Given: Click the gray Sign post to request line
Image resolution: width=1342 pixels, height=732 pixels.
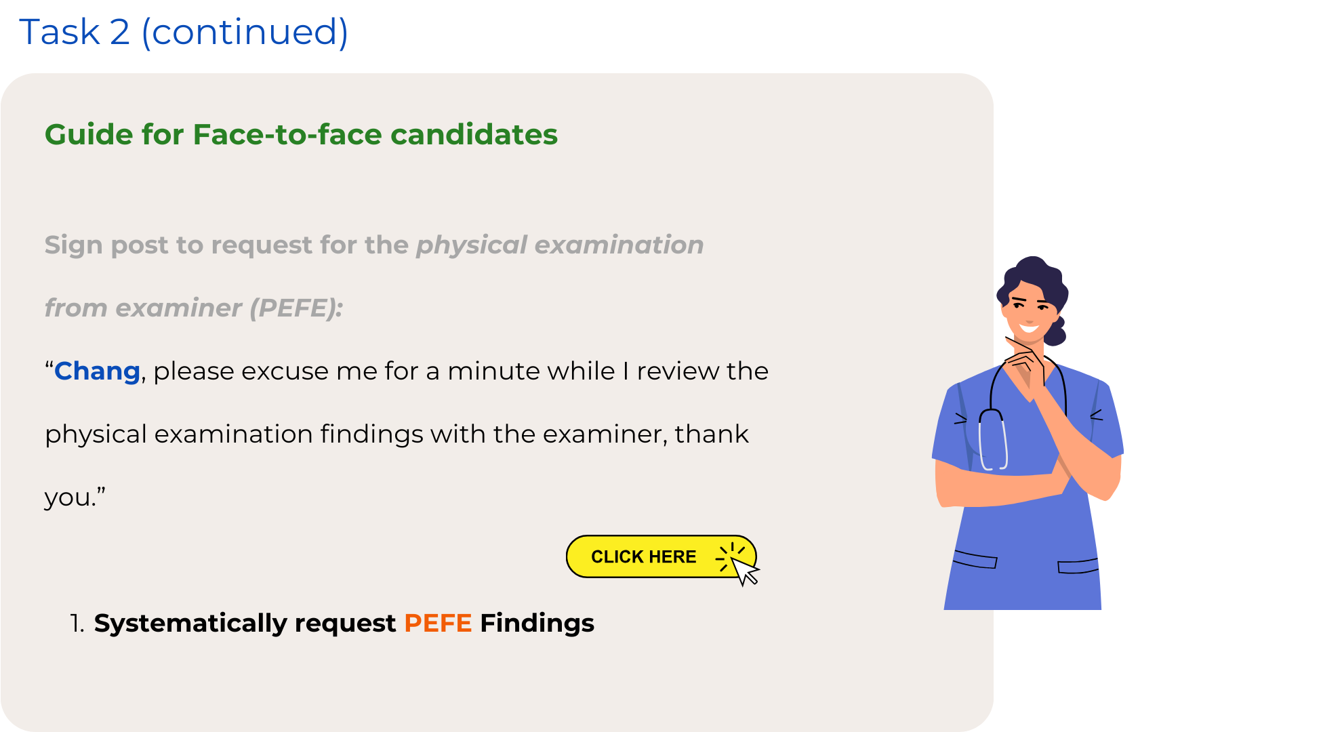Looking at the screenshot, I should click(x=374, y=245).
